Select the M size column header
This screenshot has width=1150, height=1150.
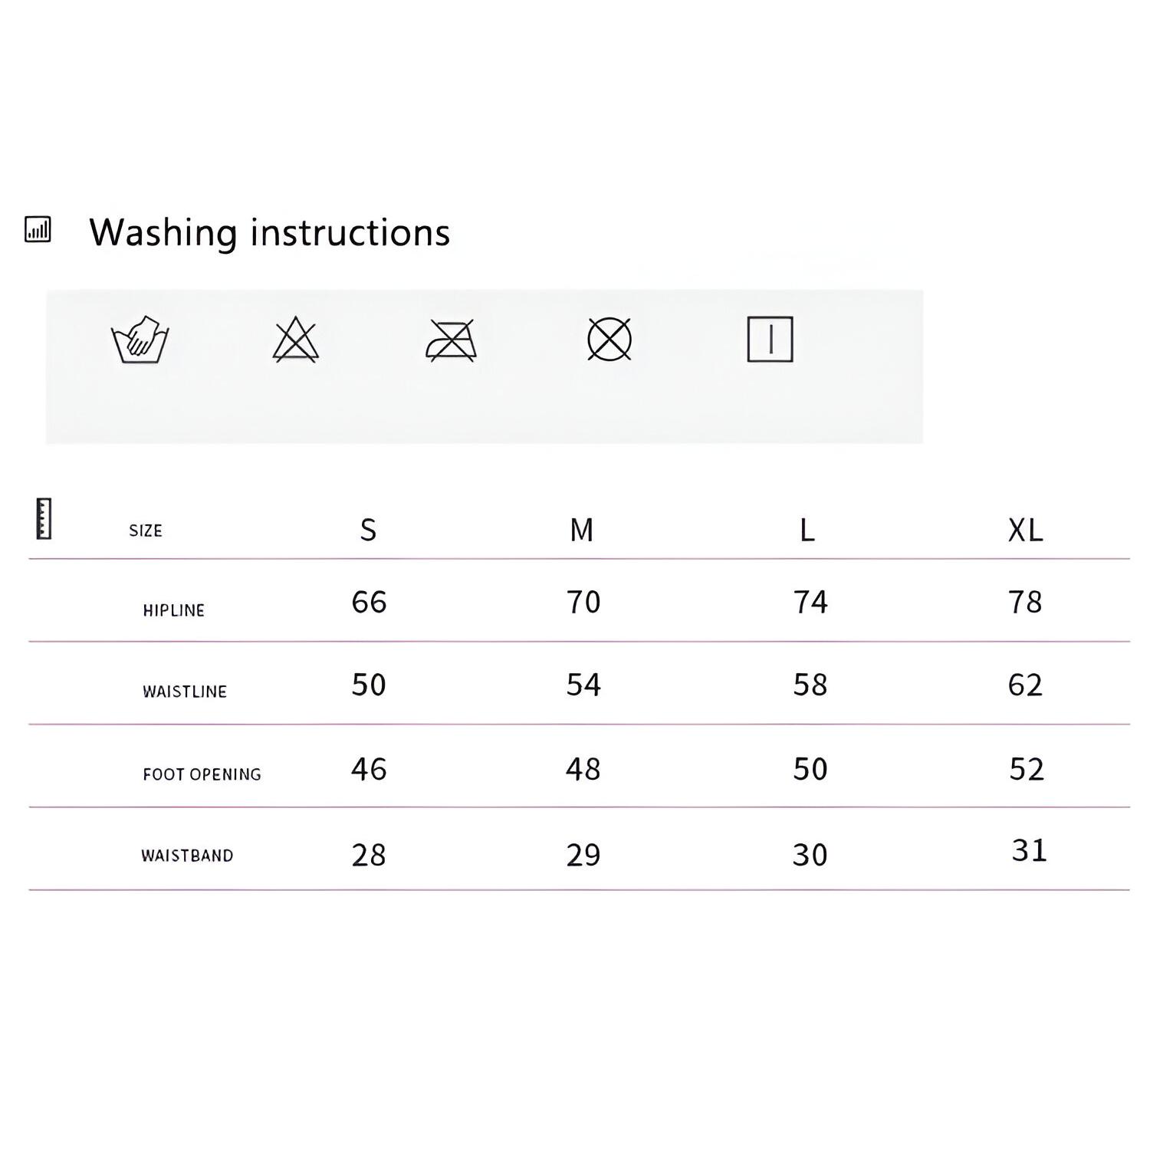(x=582, y=530)
